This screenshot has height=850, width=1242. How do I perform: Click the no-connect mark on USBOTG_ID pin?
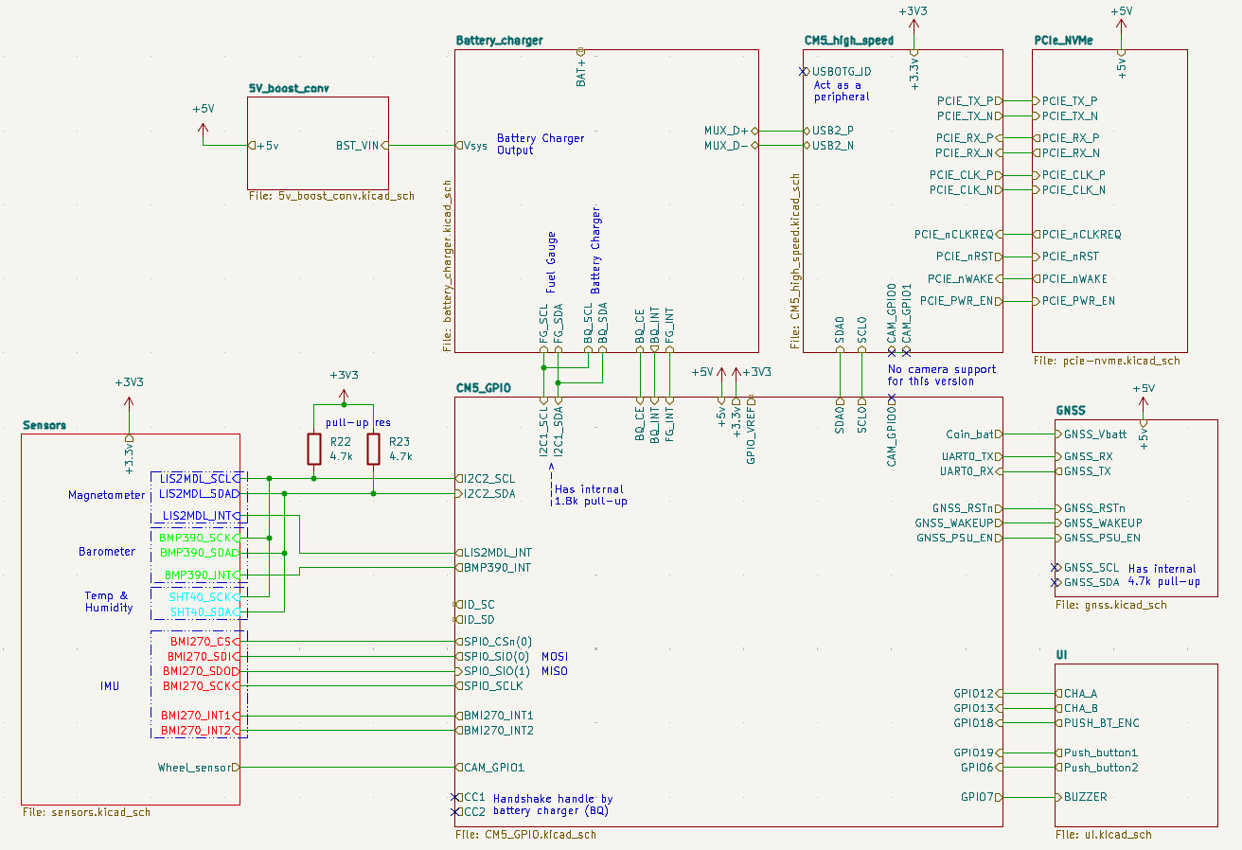click(804, 70)
